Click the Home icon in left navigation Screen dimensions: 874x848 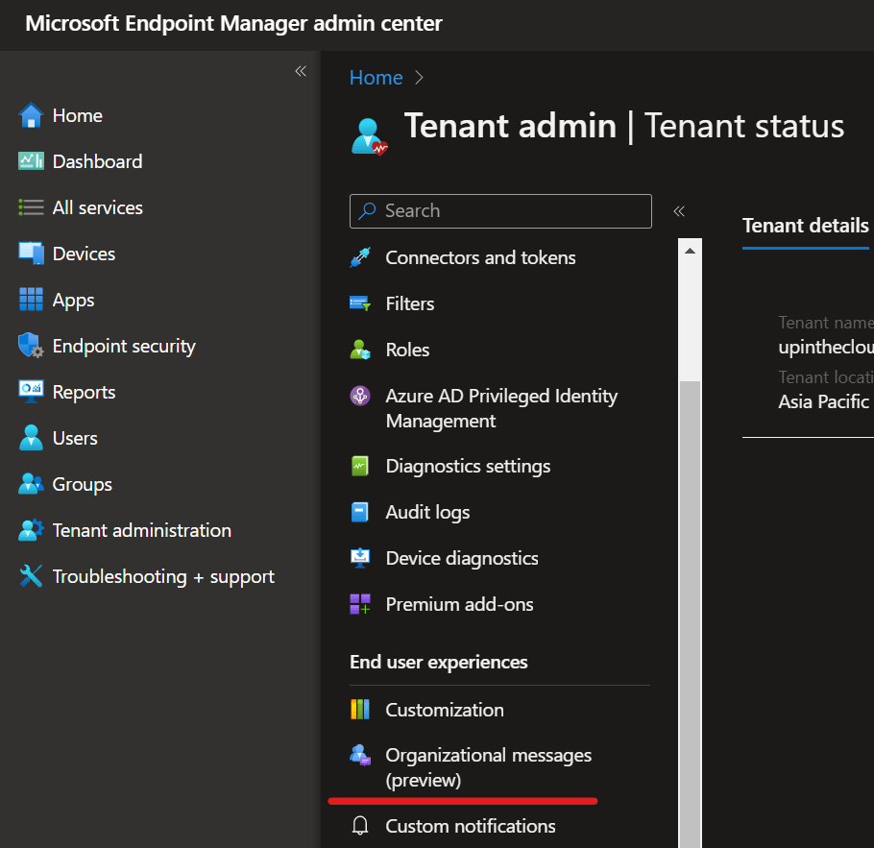(x=31, y=116)
